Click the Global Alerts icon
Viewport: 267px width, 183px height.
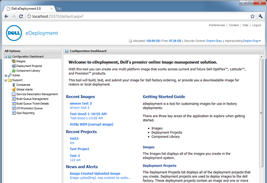(14, 89)
